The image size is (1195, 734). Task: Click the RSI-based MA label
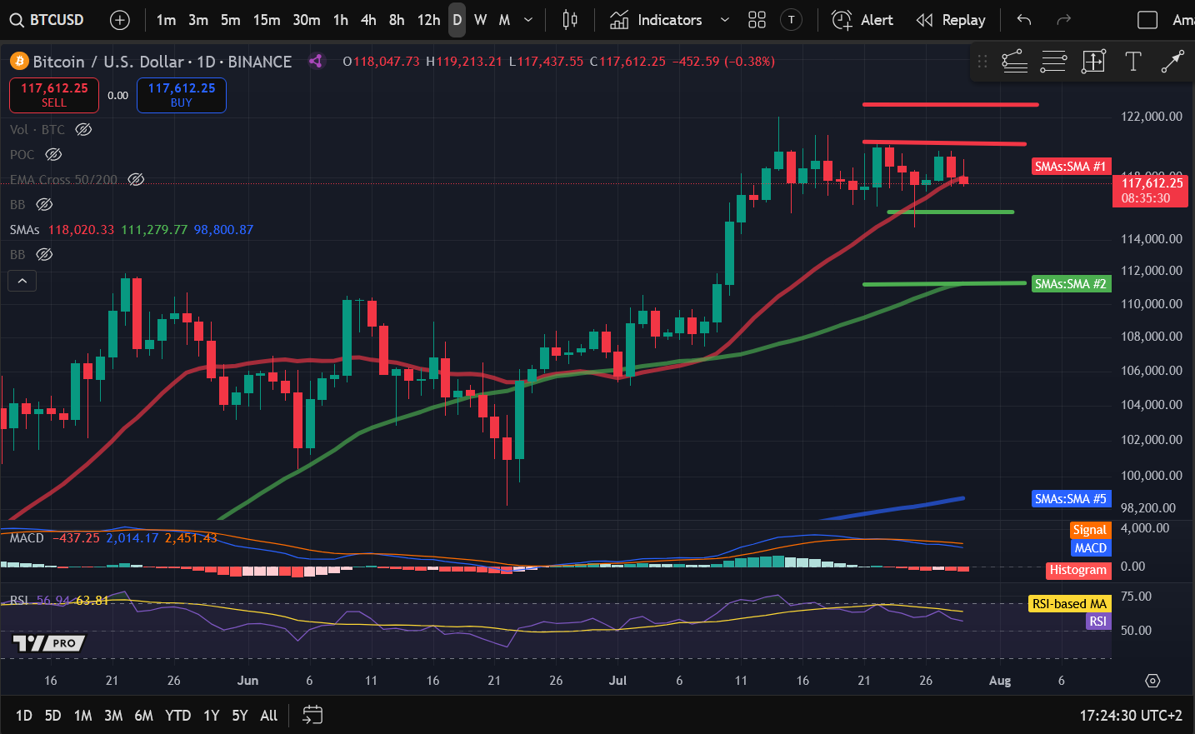pos(1070,604)
